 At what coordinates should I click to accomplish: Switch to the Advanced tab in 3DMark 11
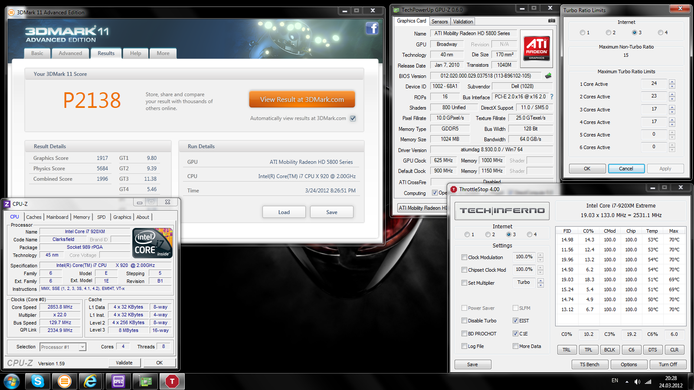[70, 53]
